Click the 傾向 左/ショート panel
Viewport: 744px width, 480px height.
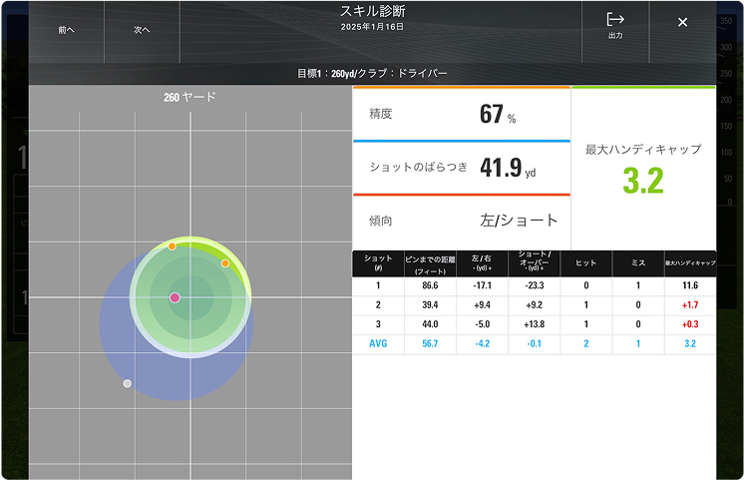click(x=461, y=221)
